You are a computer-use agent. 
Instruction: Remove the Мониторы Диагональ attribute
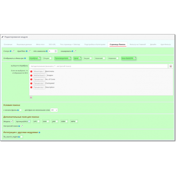coord(31,71)
